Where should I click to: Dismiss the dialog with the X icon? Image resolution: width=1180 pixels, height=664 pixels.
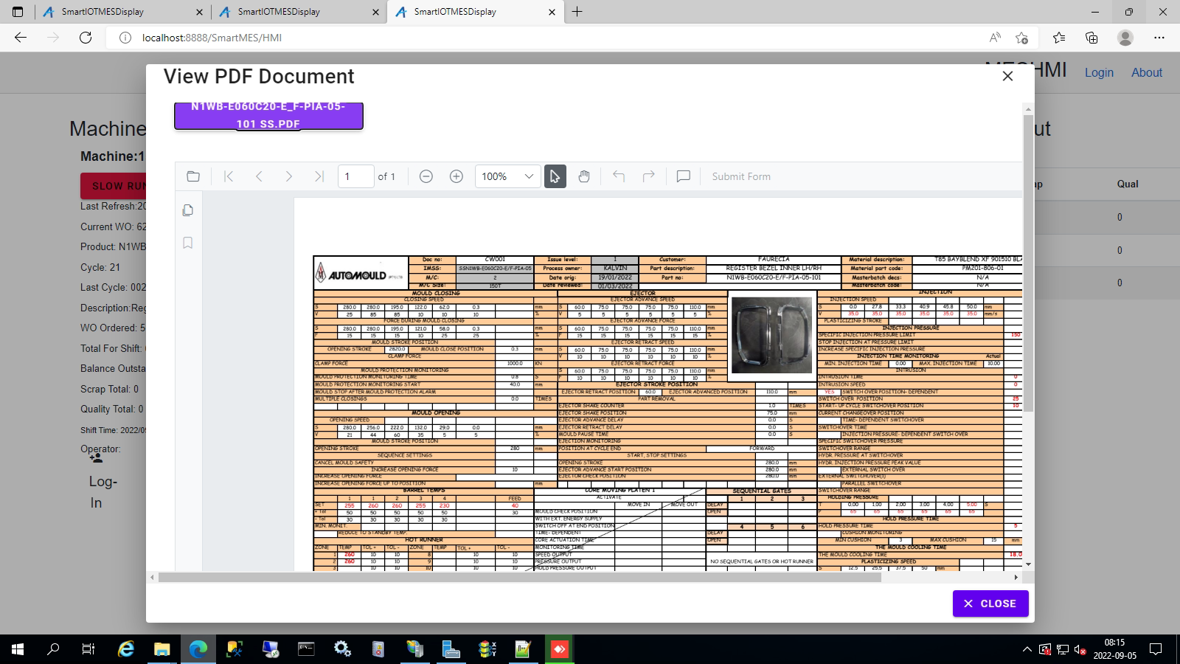tap(1007, 76)
